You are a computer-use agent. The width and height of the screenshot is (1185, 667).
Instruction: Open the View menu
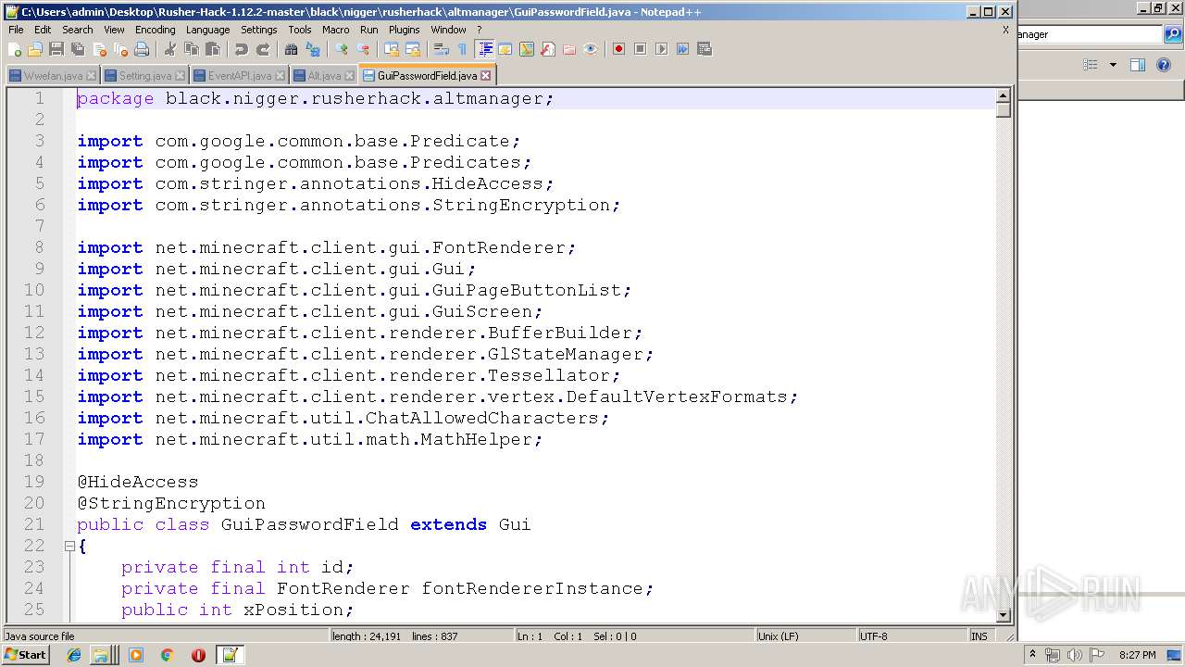114,30
